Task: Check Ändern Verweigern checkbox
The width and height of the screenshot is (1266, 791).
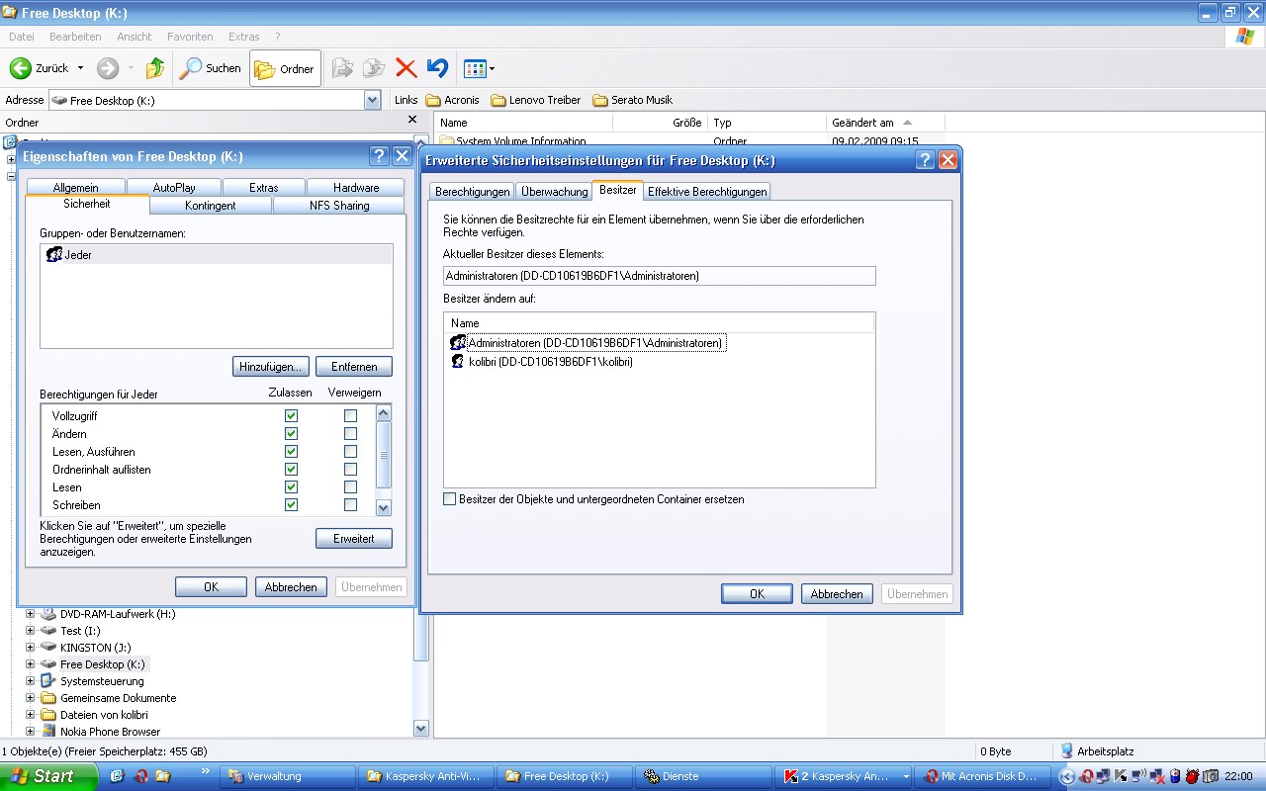Action: pos(350,434)
